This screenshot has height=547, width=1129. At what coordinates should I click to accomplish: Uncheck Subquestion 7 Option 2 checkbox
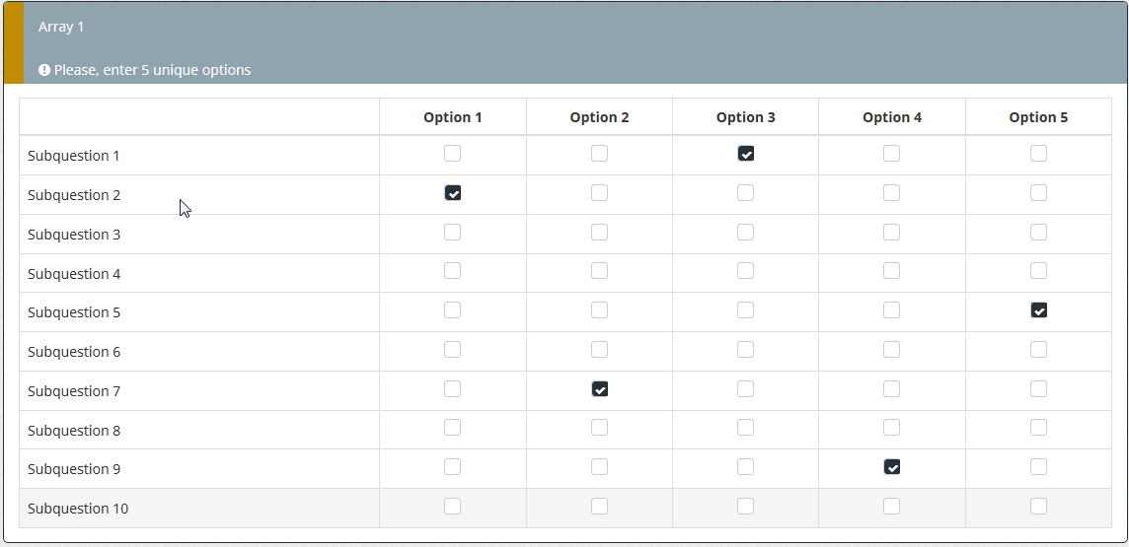point(599,389)
